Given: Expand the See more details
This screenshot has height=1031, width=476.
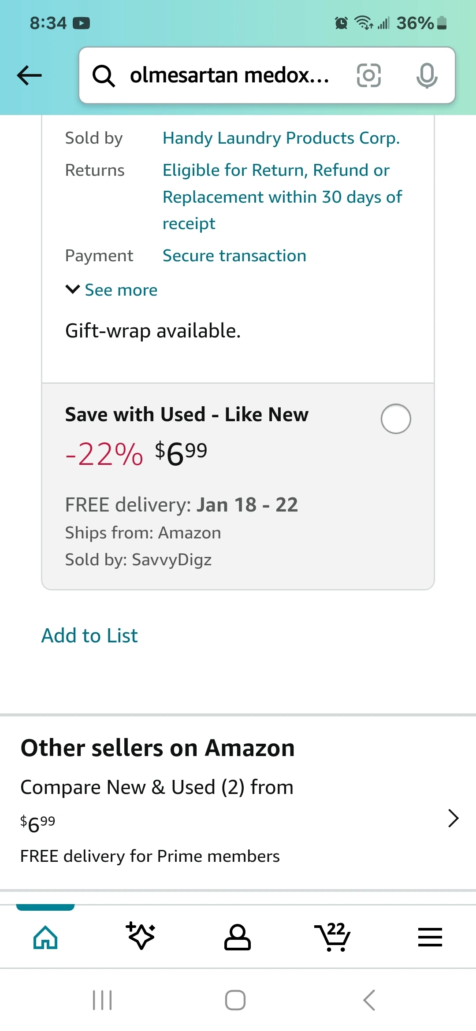Looking at the screenshot, I should click(112, 290).
